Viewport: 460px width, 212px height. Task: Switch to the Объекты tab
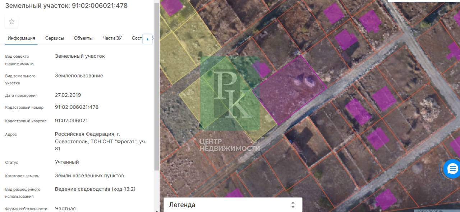coord(83,38)
